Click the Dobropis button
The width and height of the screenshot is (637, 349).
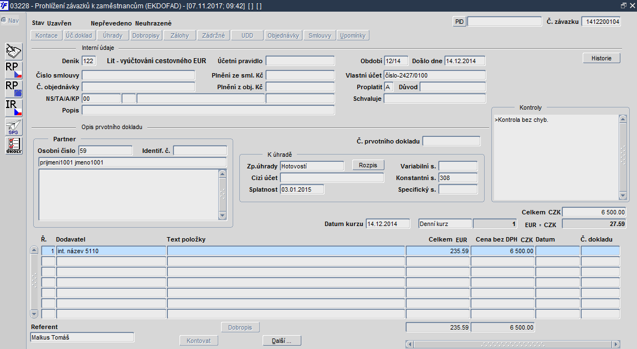tap(240, 327)
